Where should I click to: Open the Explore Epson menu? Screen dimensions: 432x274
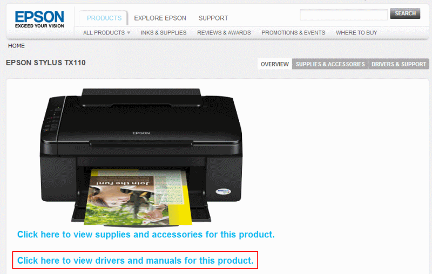(x=160, y=18)
